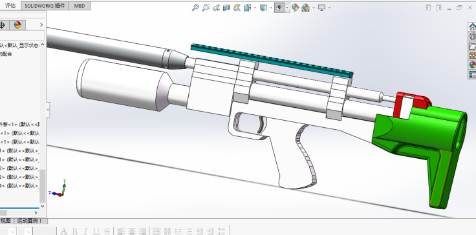Activate the Section View tool
This screenshot has height=235, width=476.
226,8
